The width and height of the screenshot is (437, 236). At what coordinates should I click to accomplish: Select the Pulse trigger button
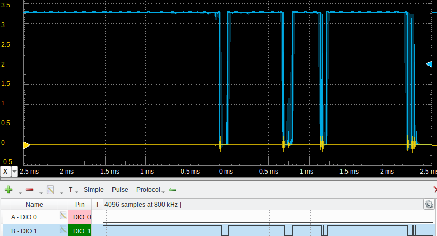[x=120, y=190]
